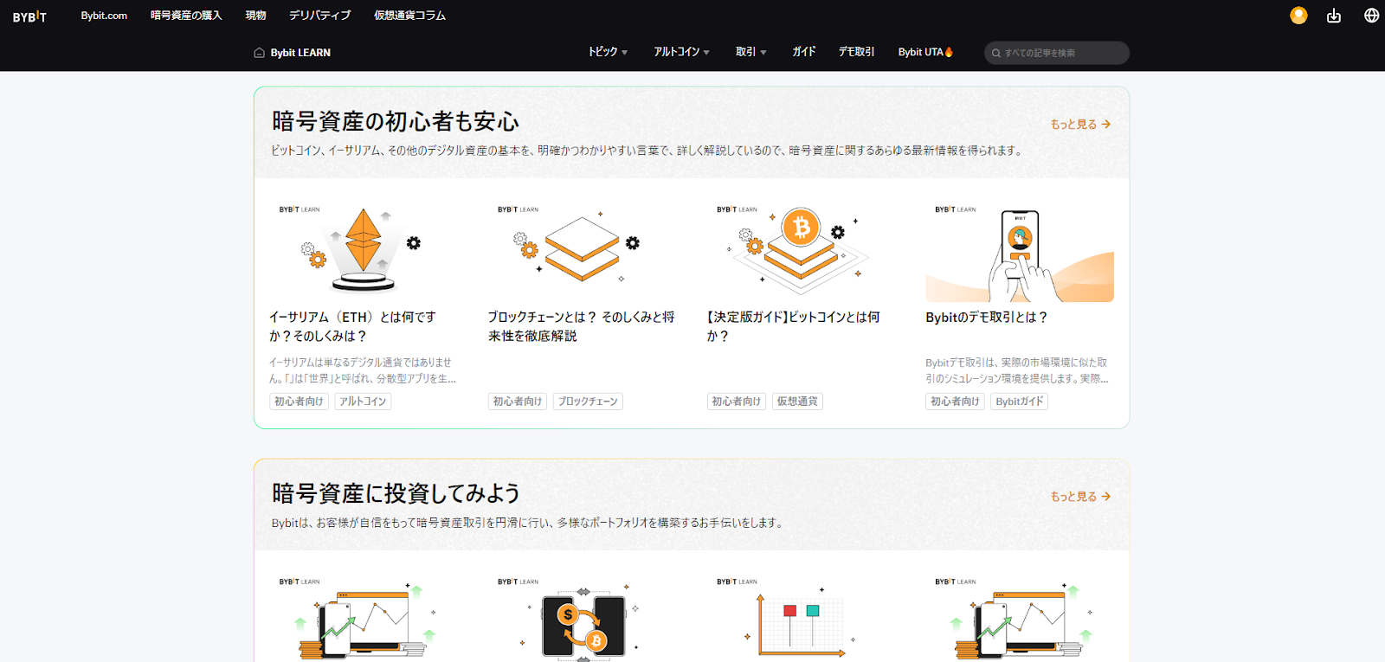Click the Bybit LEARN home icon
Image resolution: width=1385 pixels, height=662 pixels.
(x=259, y=53)
